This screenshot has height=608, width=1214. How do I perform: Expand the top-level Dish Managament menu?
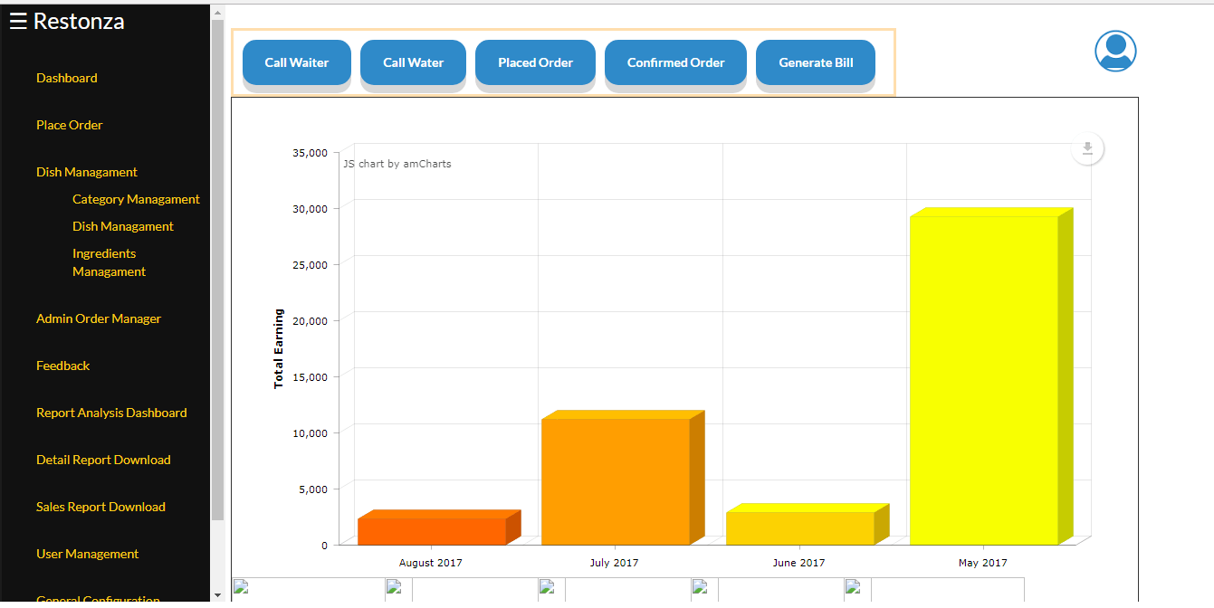click(x=87, y=172)
